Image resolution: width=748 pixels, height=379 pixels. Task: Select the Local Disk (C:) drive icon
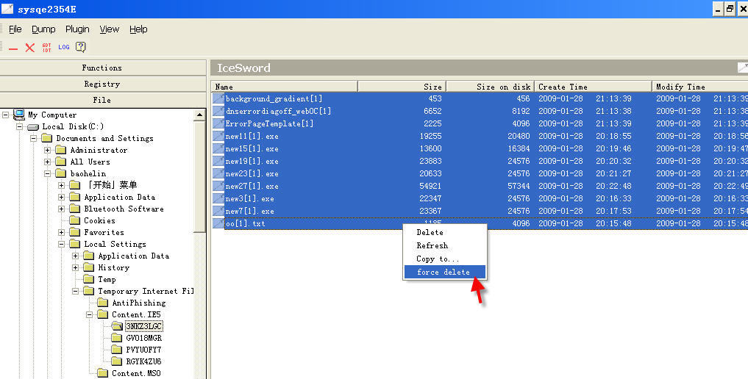[x=33, y=126]
